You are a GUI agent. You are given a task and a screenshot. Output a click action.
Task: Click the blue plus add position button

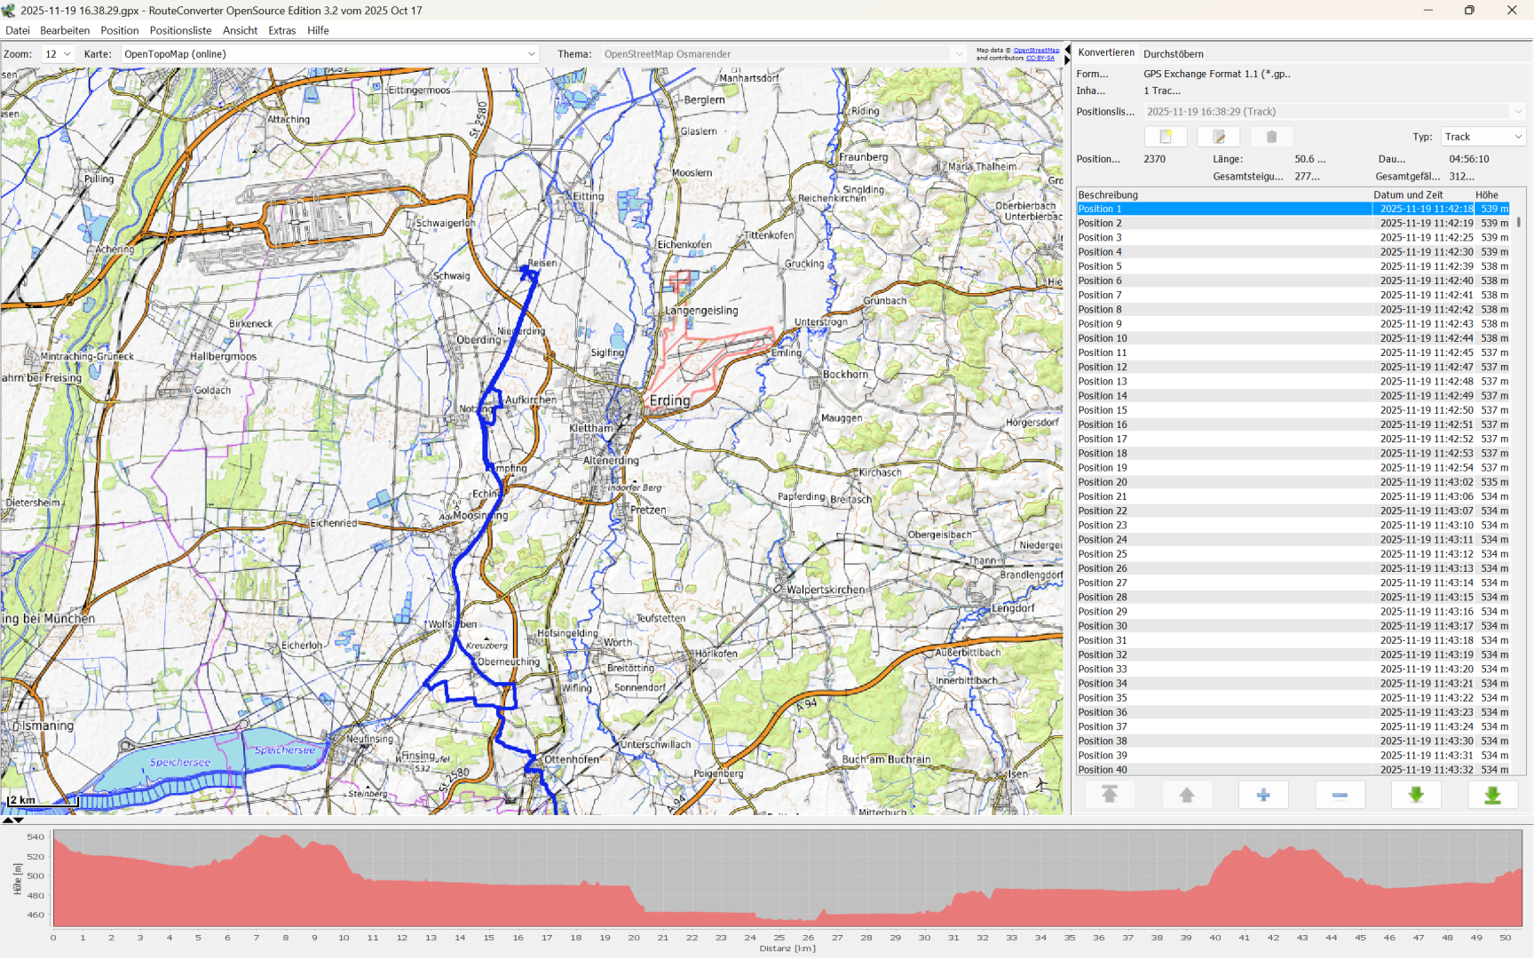pyautogui.click(x=1263, y=795)
